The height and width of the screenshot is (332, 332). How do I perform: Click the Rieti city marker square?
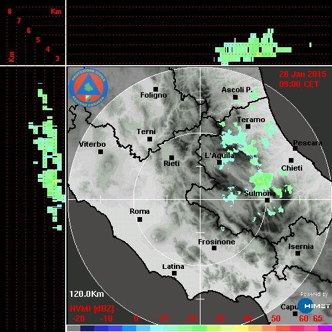point(171,157)
